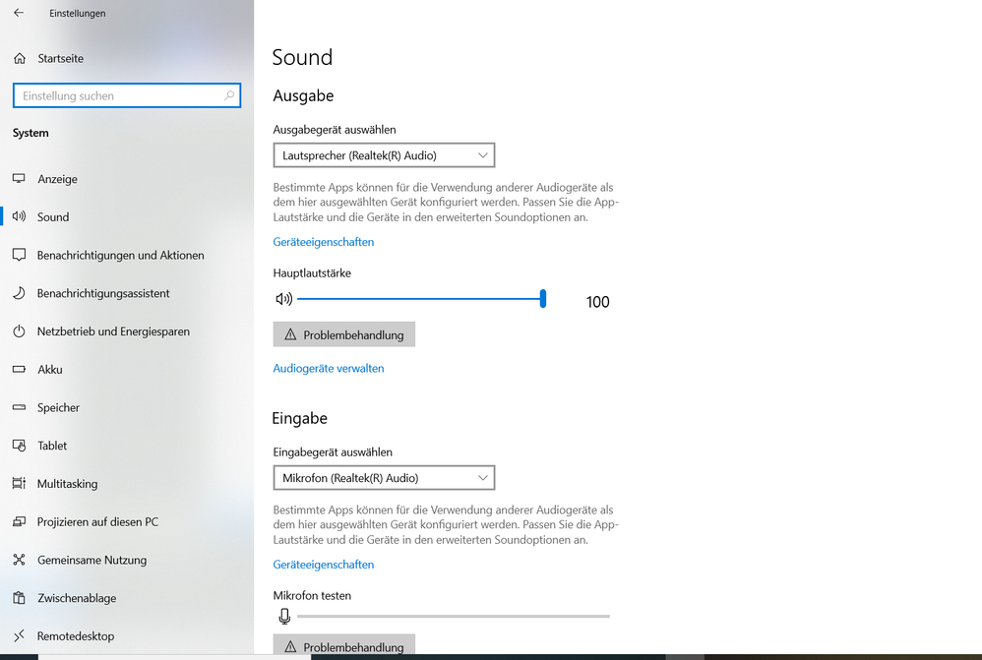
Task: Select the Anzeige display icon
Action: click(18, 179)
